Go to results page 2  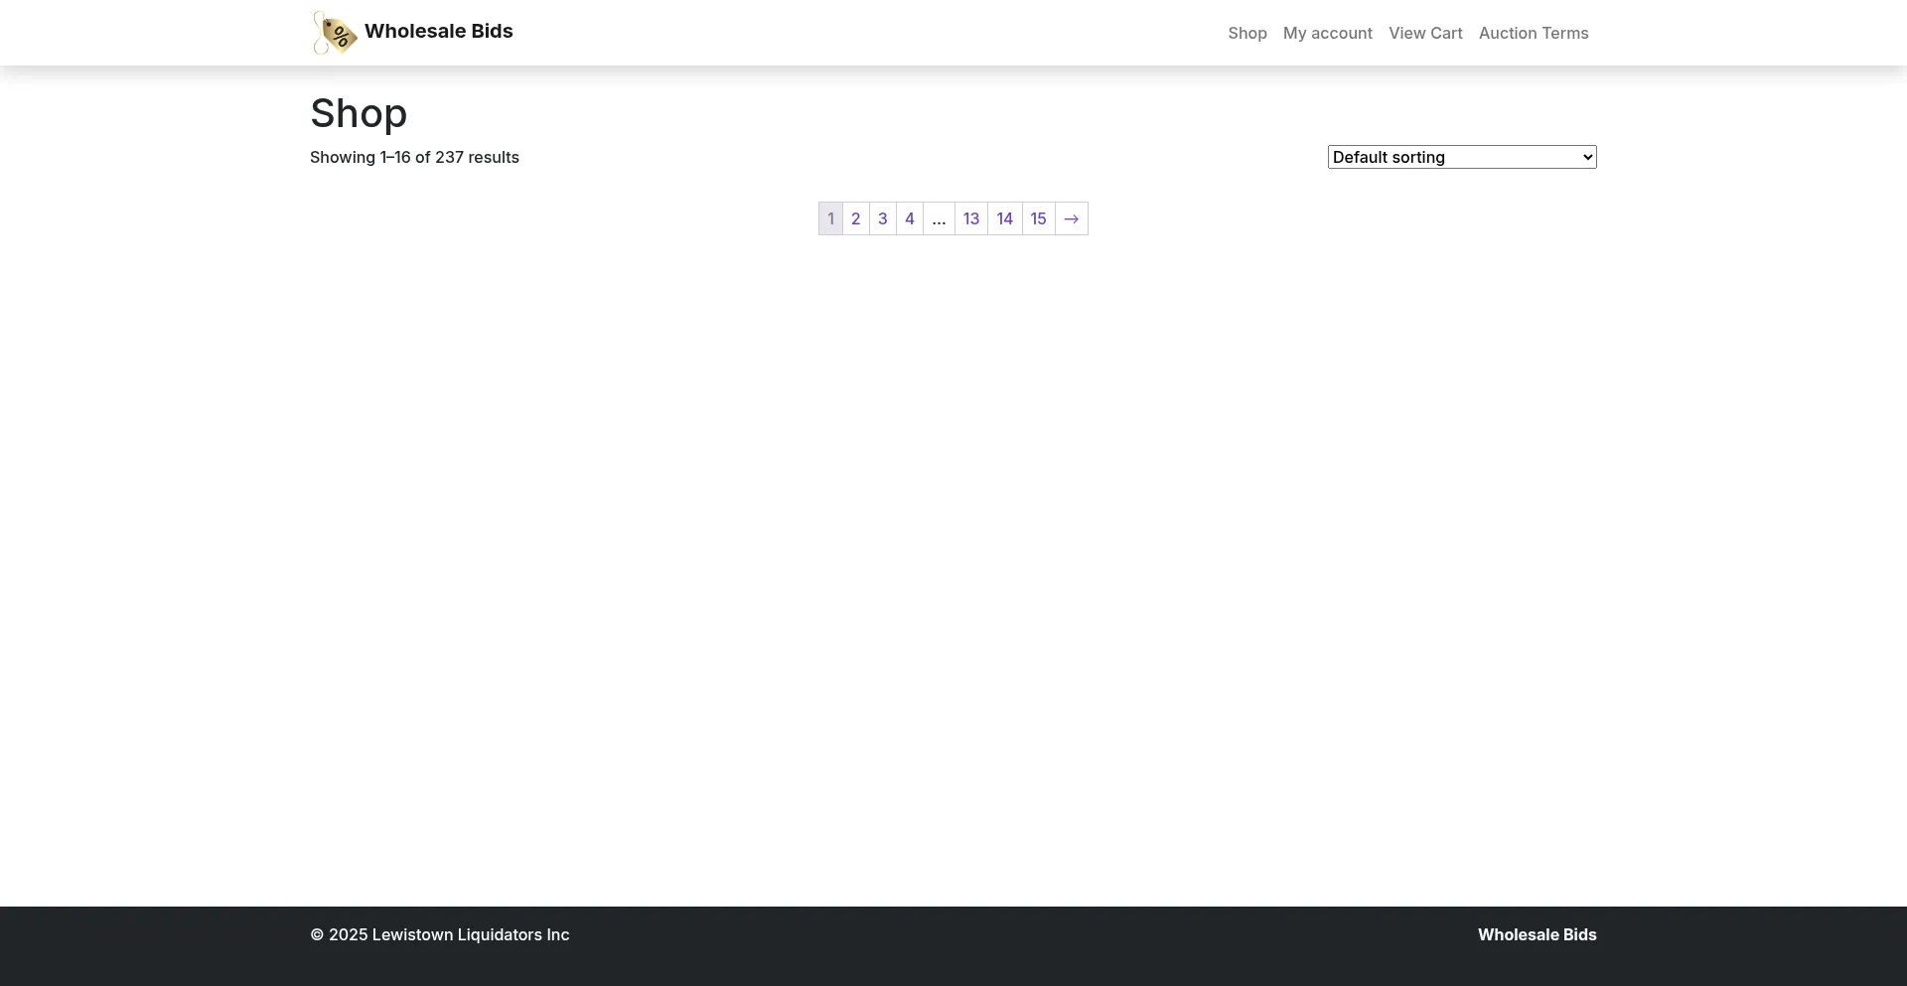click(856, 218)
